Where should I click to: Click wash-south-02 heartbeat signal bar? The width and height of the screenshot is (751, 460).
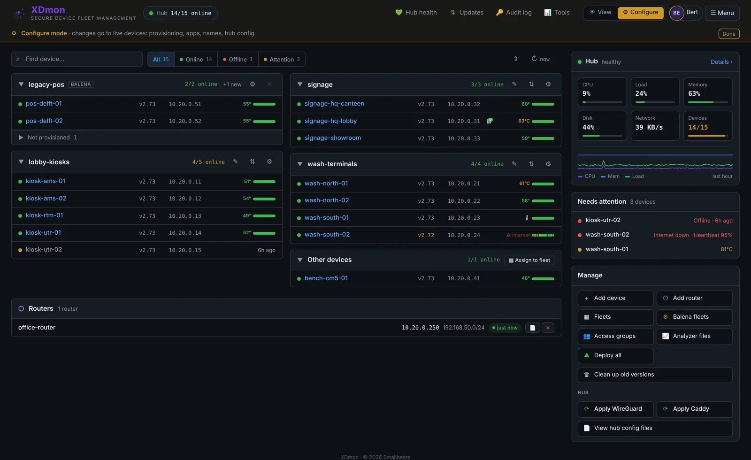coord(543,235)
